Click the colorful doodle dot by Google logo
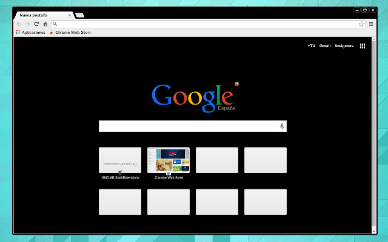Viewport: 388px width, 242px height. (x=237, y=84)
